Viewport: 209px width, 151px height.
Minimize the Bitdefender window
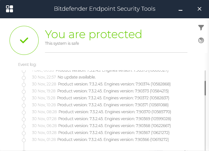pos(180,9)
